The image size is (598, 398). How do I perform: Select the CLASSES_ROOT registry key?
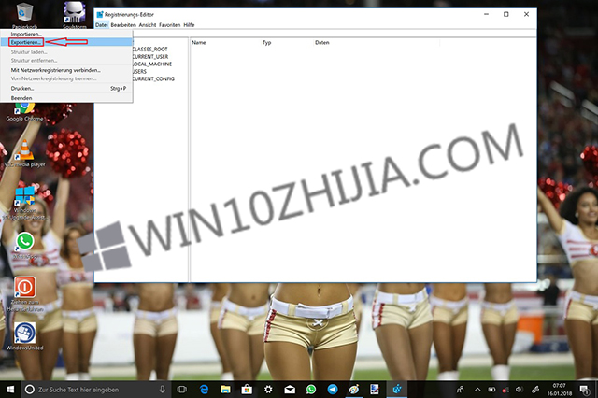[150, 50]
